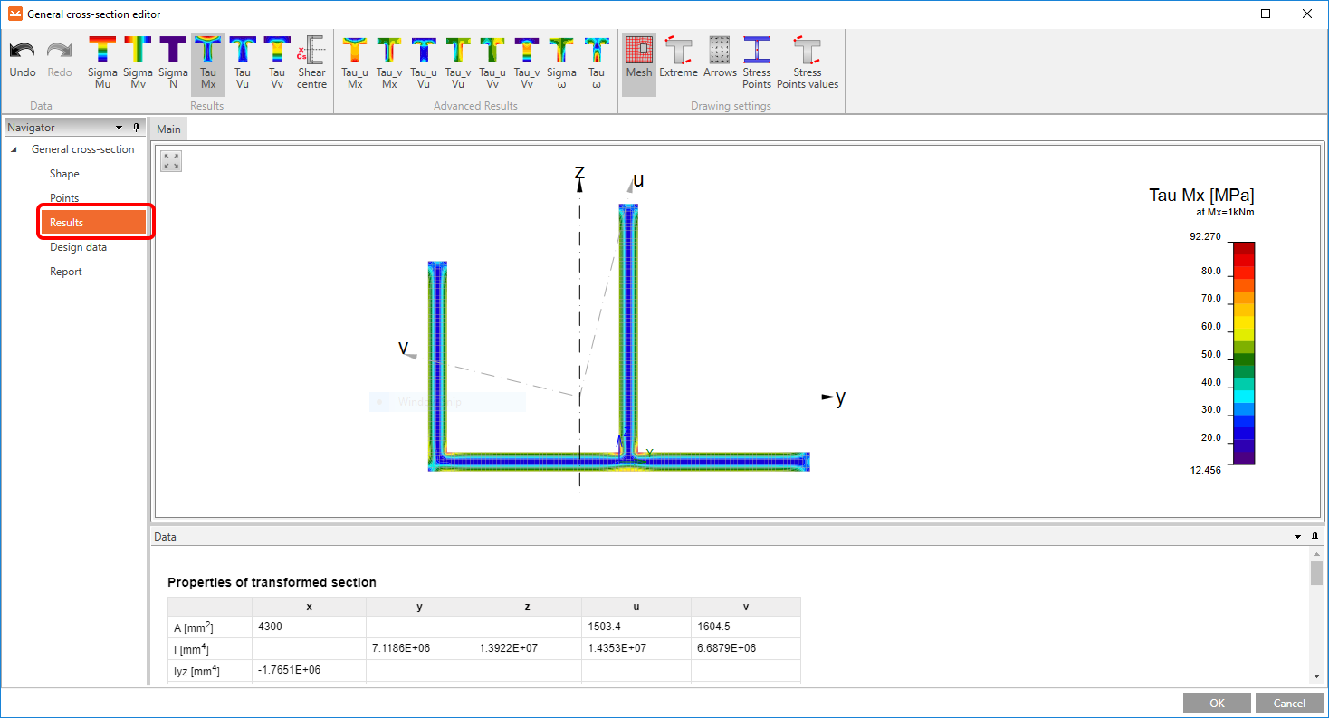Confirm changes with the OK button
This screenshot has height=718, width=1329.
click(1216, 702)
